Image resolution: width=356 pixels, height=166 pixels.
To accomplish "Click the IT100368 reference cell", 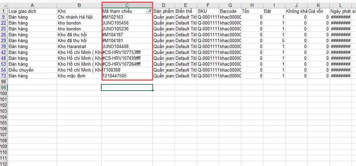I will [x=127, y=70].
